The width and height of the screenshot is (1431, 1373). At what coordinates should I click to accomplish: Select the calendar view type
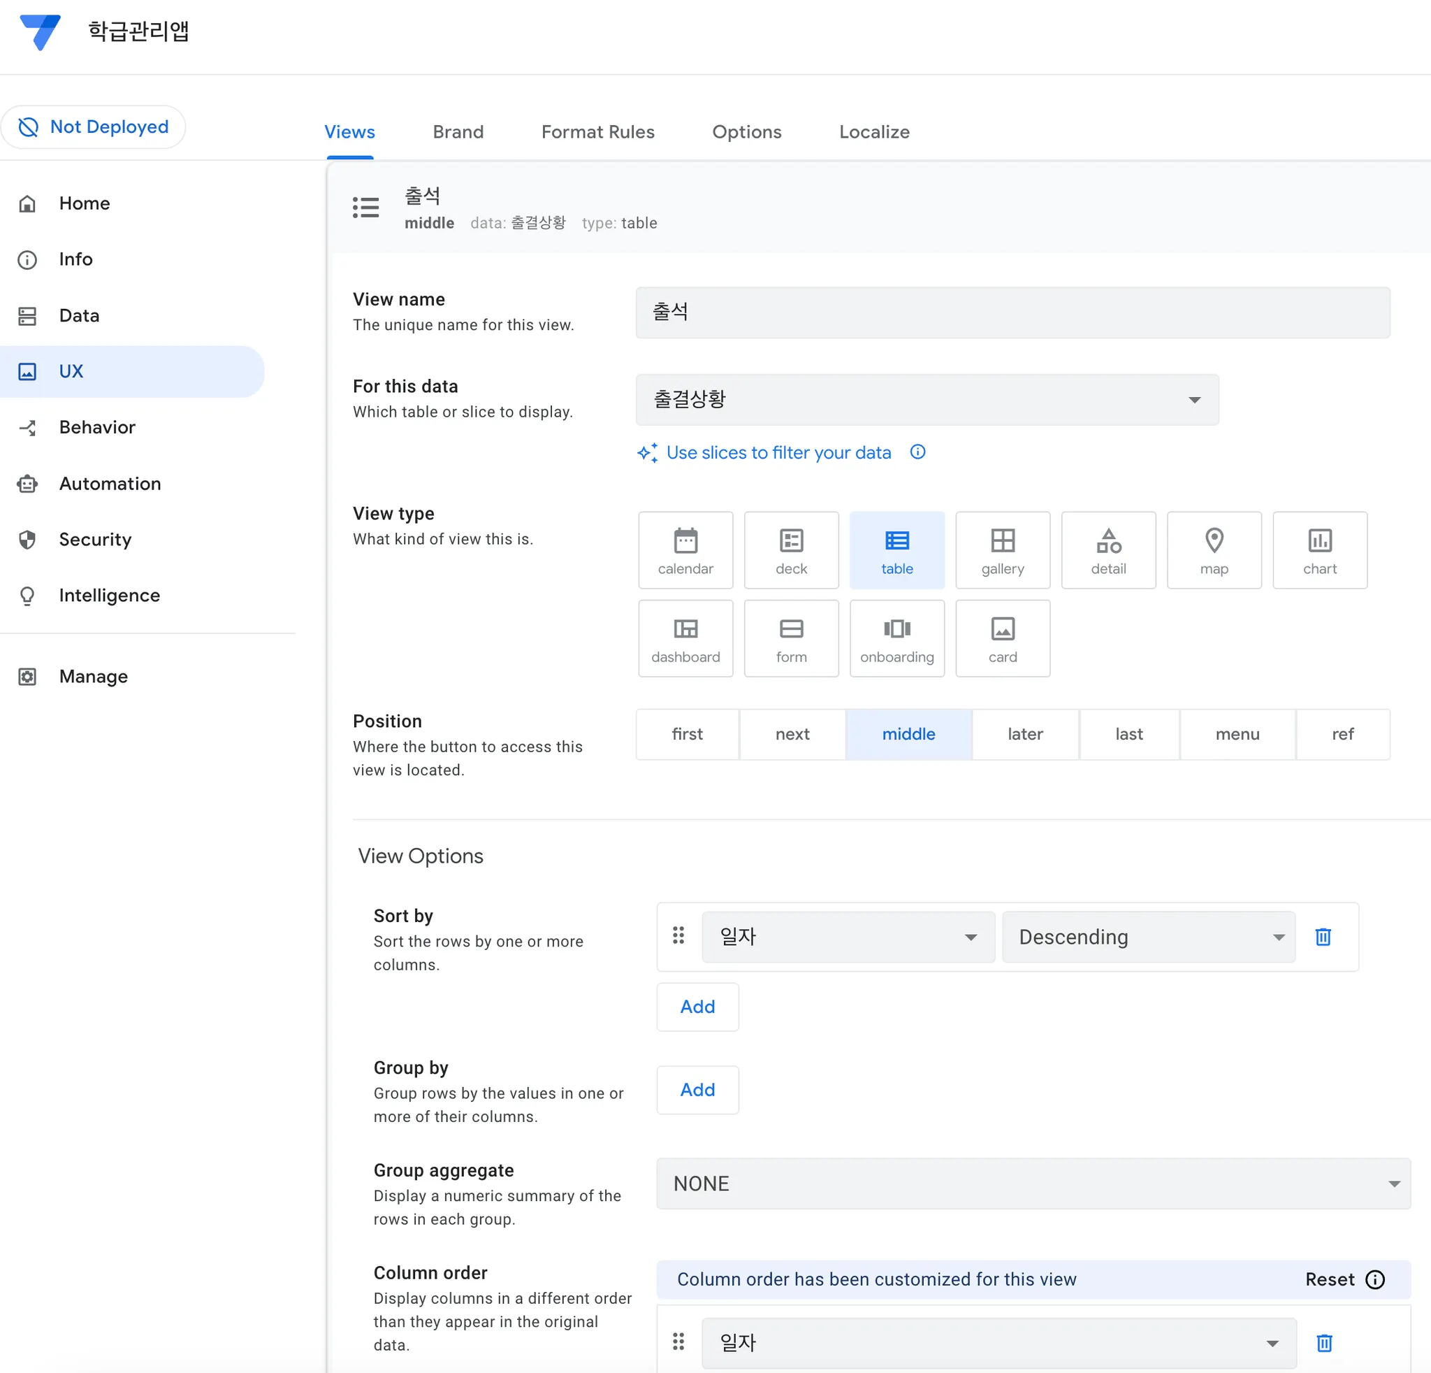pos(685,550)
